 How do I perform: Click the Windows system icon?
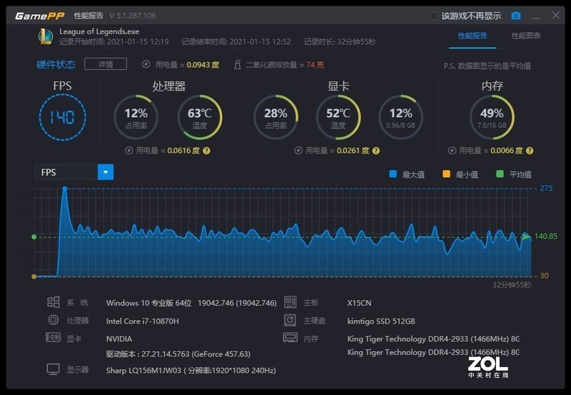point(53,302)
